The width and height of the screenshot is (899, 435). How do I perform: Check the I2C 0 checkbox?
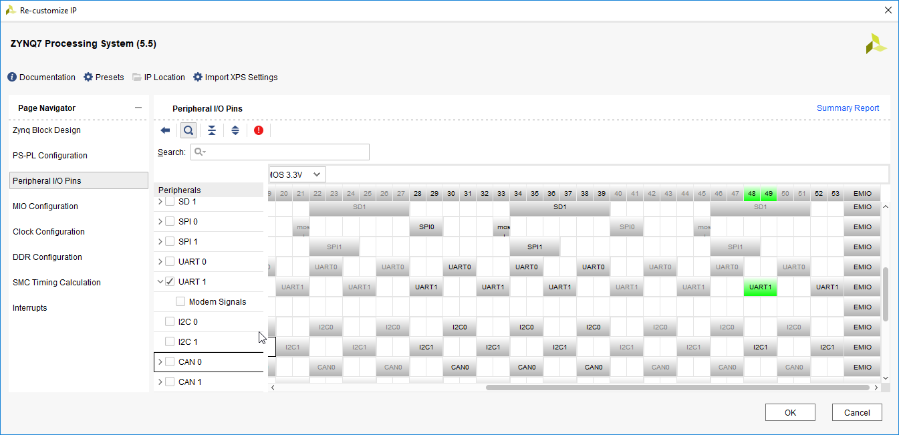[x=170, y=321]
